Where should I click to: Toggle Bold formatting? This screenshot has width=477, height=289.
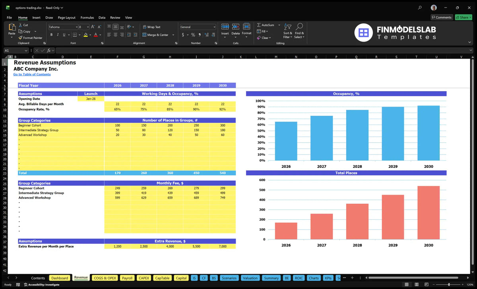pos(51,35)
